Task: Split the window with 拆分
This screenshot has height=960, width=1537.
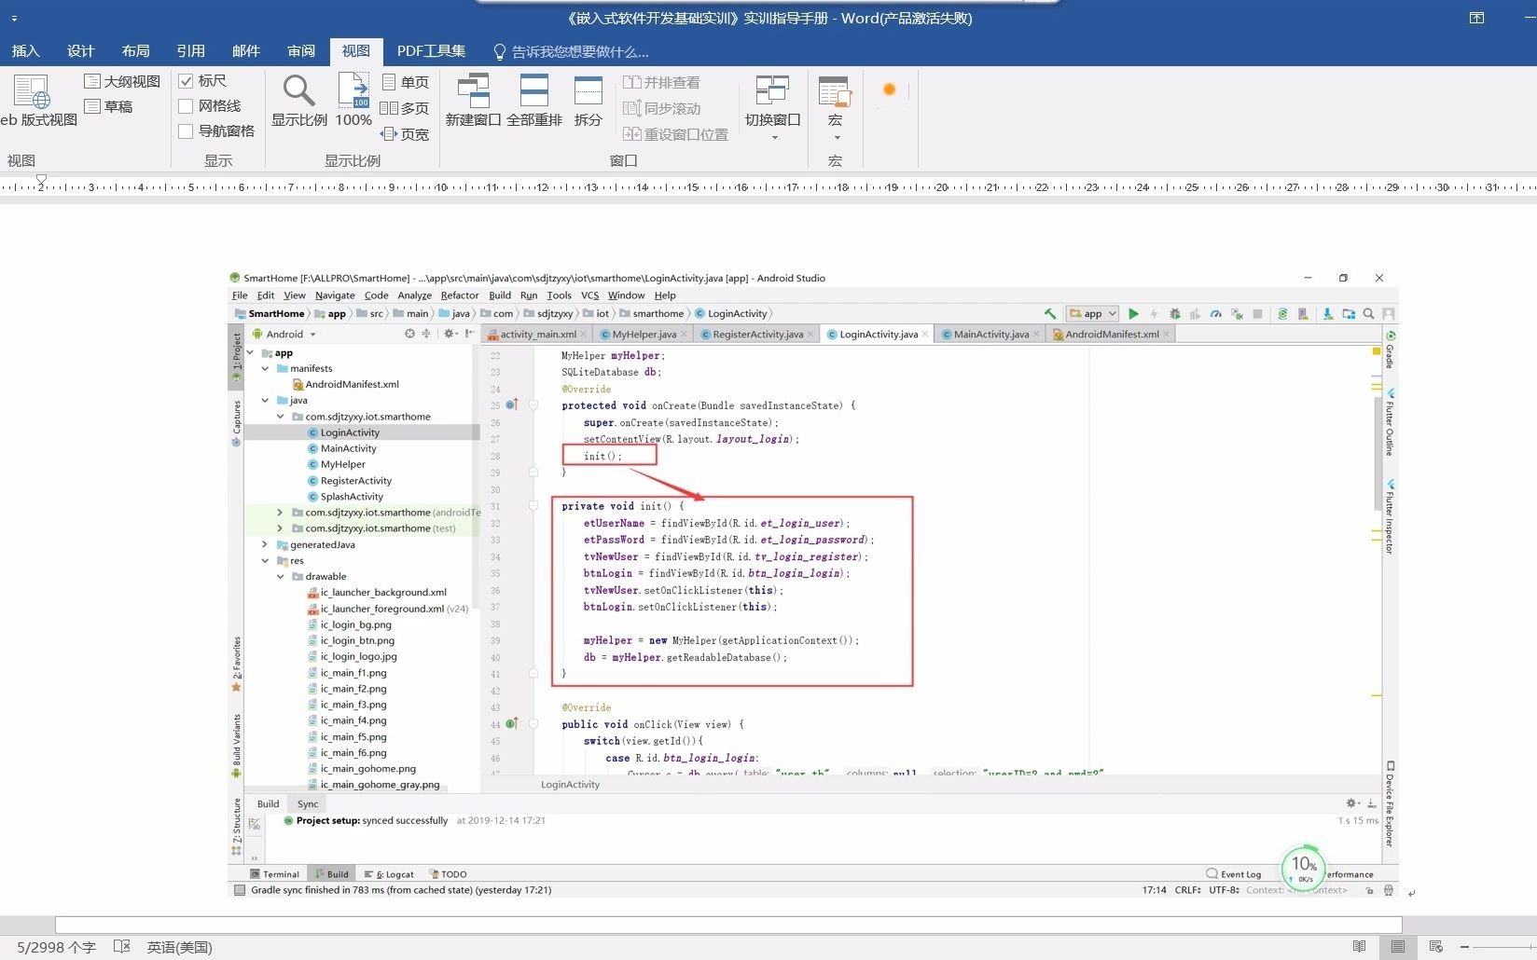Action: click(x=588, y=101)
